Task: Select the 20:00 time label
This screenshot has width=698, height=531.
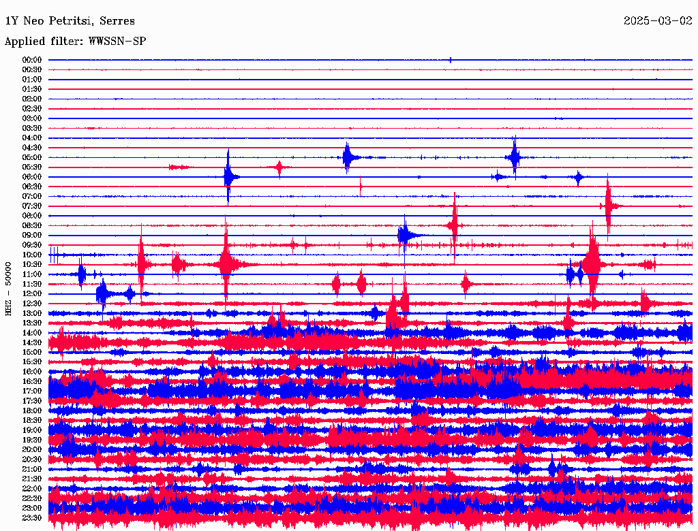Action: coord(32,449)
